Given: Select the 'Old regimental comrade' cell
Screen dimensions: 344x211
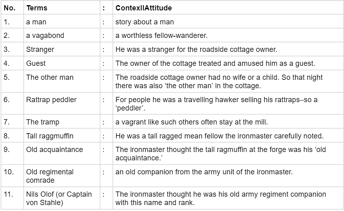Looking at the screenshot, I should click(62, 176).
